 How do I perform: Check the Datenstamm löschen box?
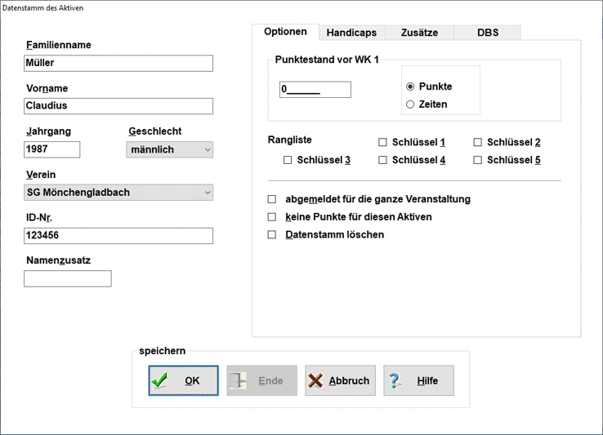272,235
